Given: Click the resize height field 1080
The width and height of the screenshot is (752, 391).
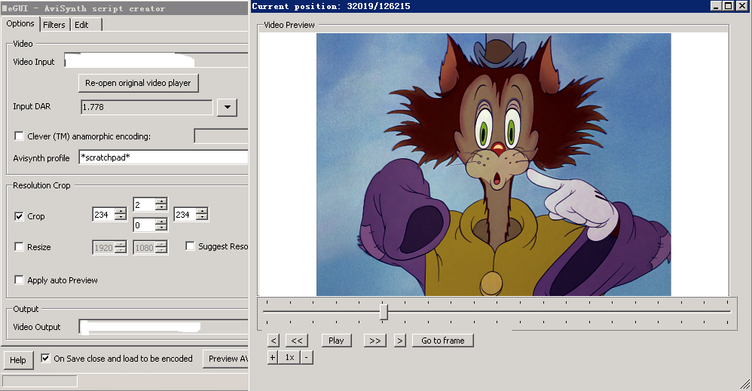Looking at the screenshot, I should (x=145, y=248).
